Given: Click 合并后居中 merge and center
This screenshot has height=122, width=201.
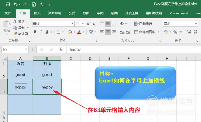Looking at the screenshot, I should (145, 32).
